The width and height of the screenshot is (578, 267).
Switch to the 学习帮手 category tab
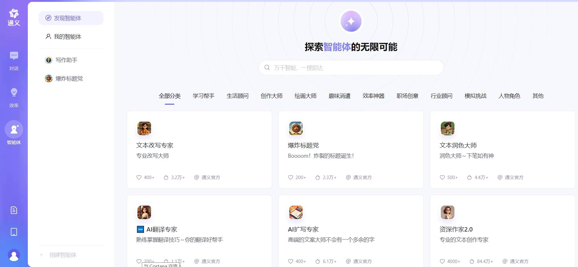[x=203, y=96]
